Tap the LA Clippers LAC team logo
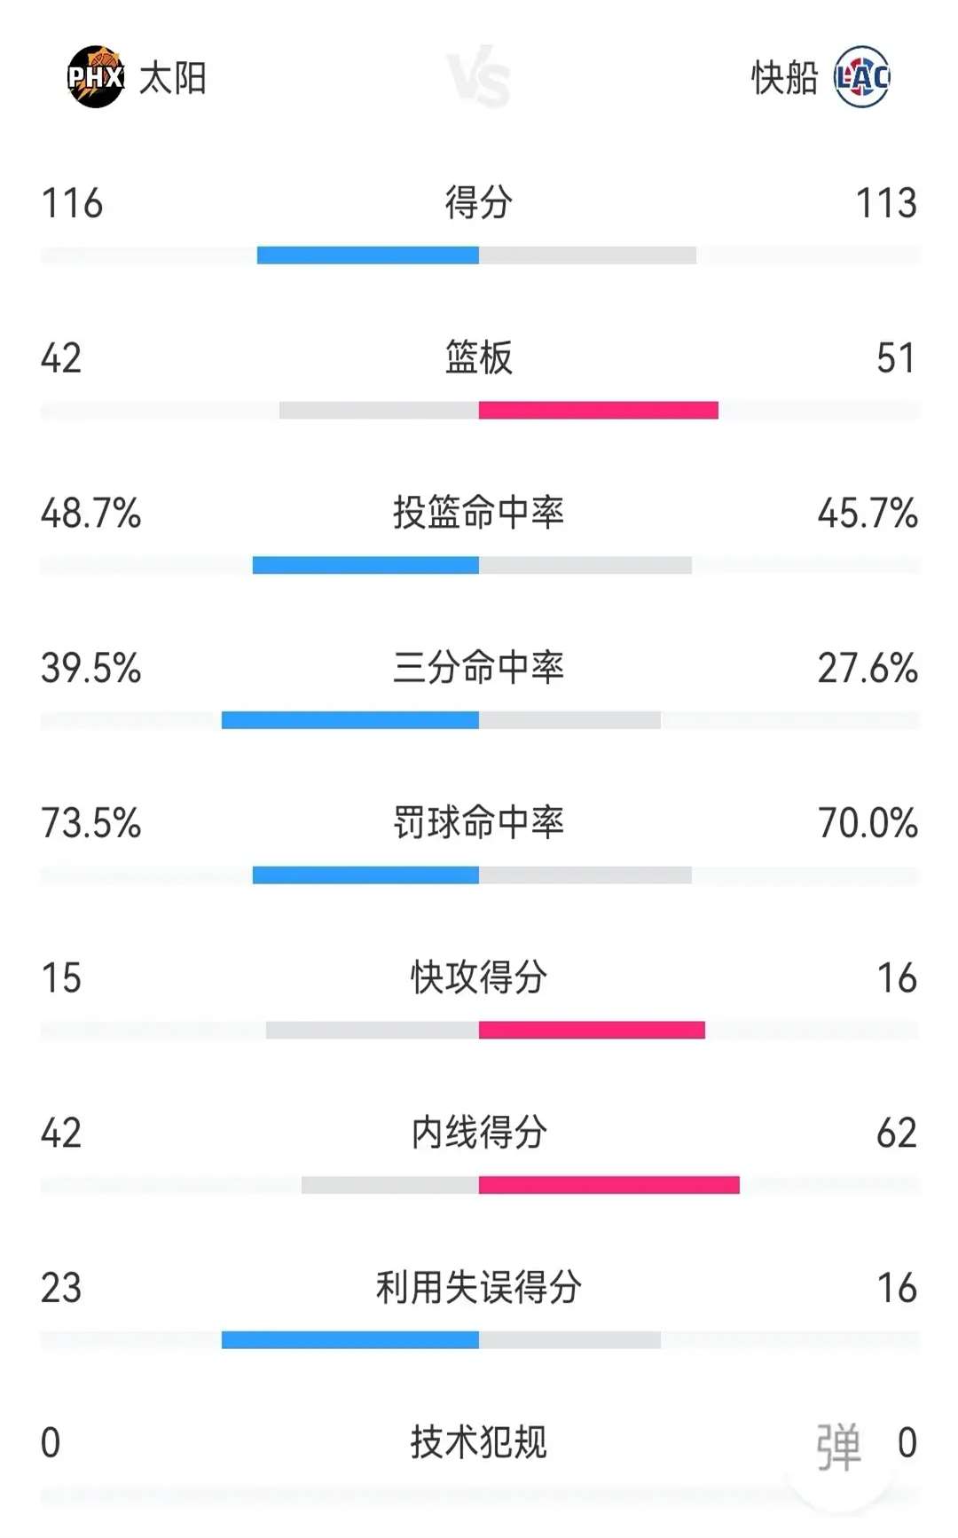 862,77
